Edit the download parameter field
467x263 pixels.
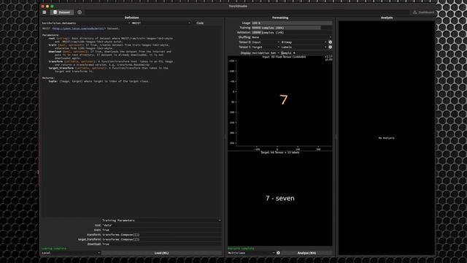tap(161, 244)
